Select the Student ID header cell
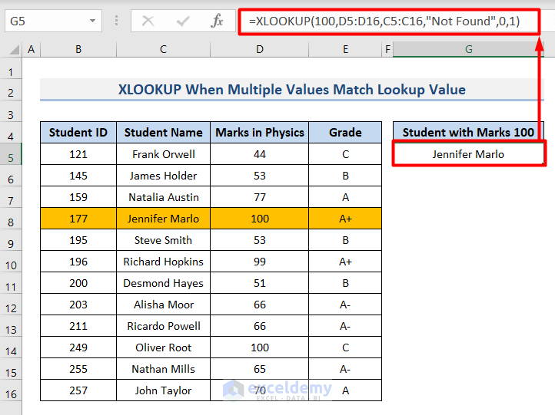Viewport: 555px width, 415px height. 78,133
